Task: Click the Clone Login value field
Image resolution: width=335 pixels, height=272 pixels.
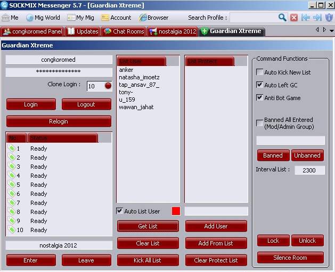Action: coord(95,86)
